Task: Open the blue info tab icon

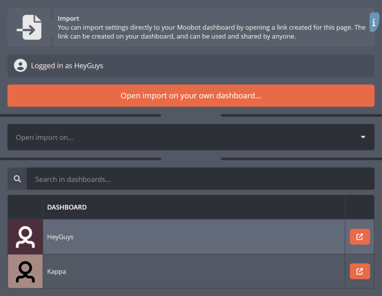Action: point(374,23)
